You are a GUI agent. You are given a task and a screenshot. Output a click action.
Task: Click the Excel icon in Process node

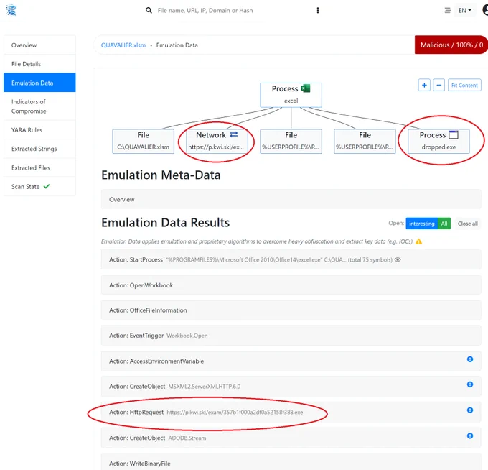pyautogui.click(x=306, y=88)
